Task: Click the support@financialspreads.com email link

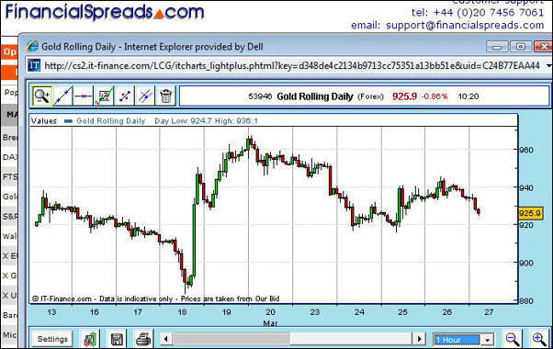Action: [x=465, y=26]
